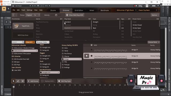This screenshot has height=96, width=171.
Task: Open Classic Pop Basic preset selector
Action: [x=147, y=10]
